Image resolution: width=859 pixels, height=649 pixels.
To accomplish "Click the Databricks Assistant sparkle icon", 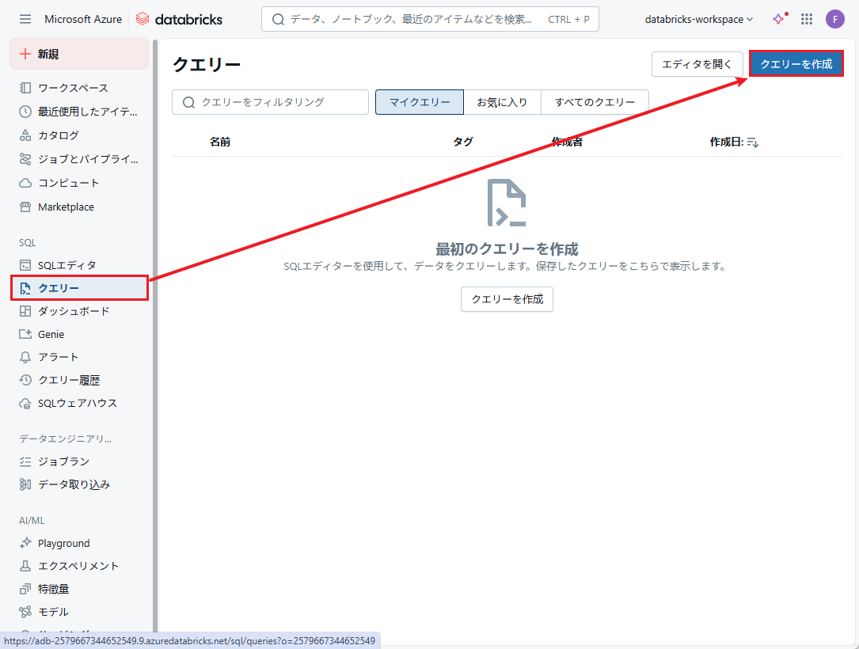I will point(779,19).
